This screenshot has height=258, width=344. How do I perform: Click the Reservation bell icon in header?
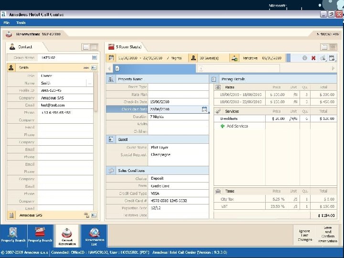tap(9, 34)
